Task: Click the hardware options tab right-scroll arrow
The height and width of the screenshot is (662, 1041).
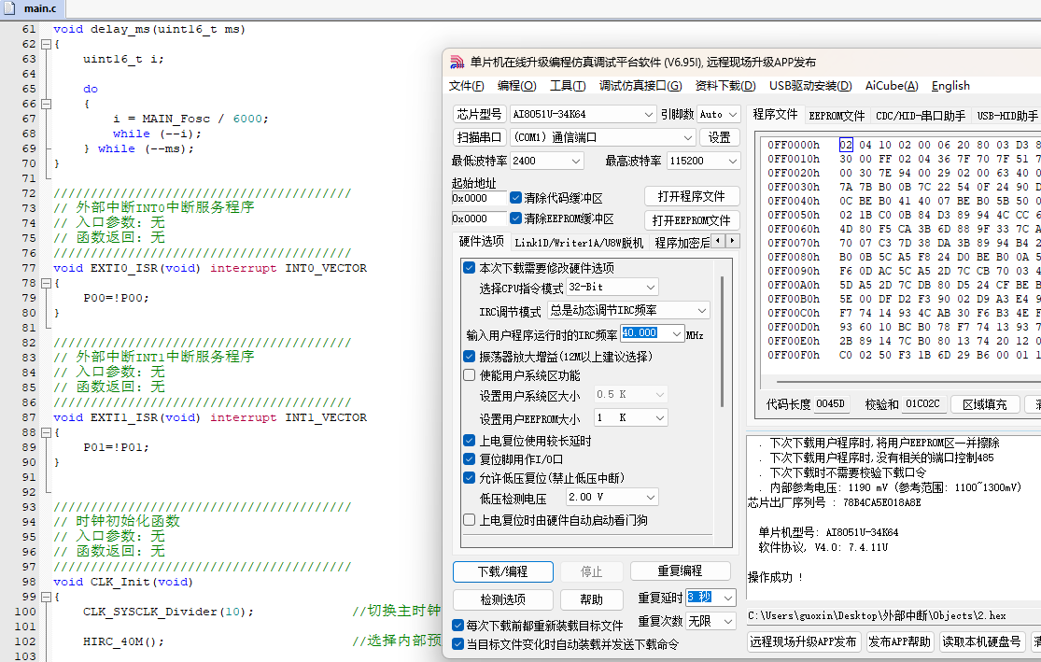Action: click(x=732, y=241)
